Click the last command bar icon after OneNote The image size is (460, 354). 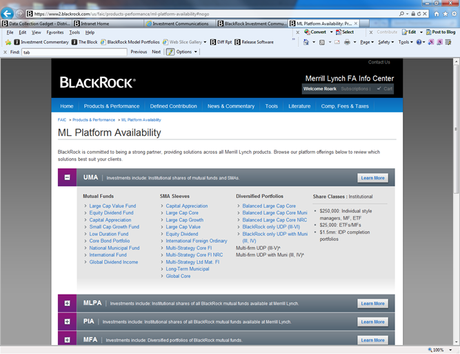(x=448, y=42)
